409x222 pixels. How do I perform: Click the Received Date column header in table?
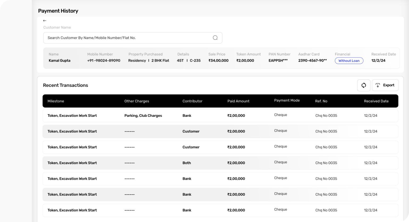click(x=376, y=101)
